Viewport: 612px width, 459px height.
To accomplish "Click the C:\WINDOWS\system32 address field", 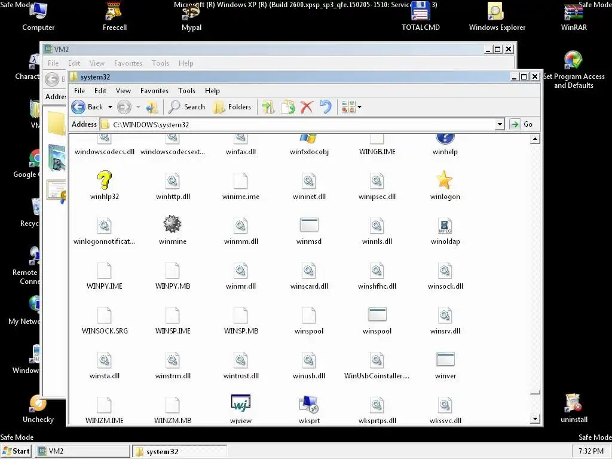I will [298, 124].
